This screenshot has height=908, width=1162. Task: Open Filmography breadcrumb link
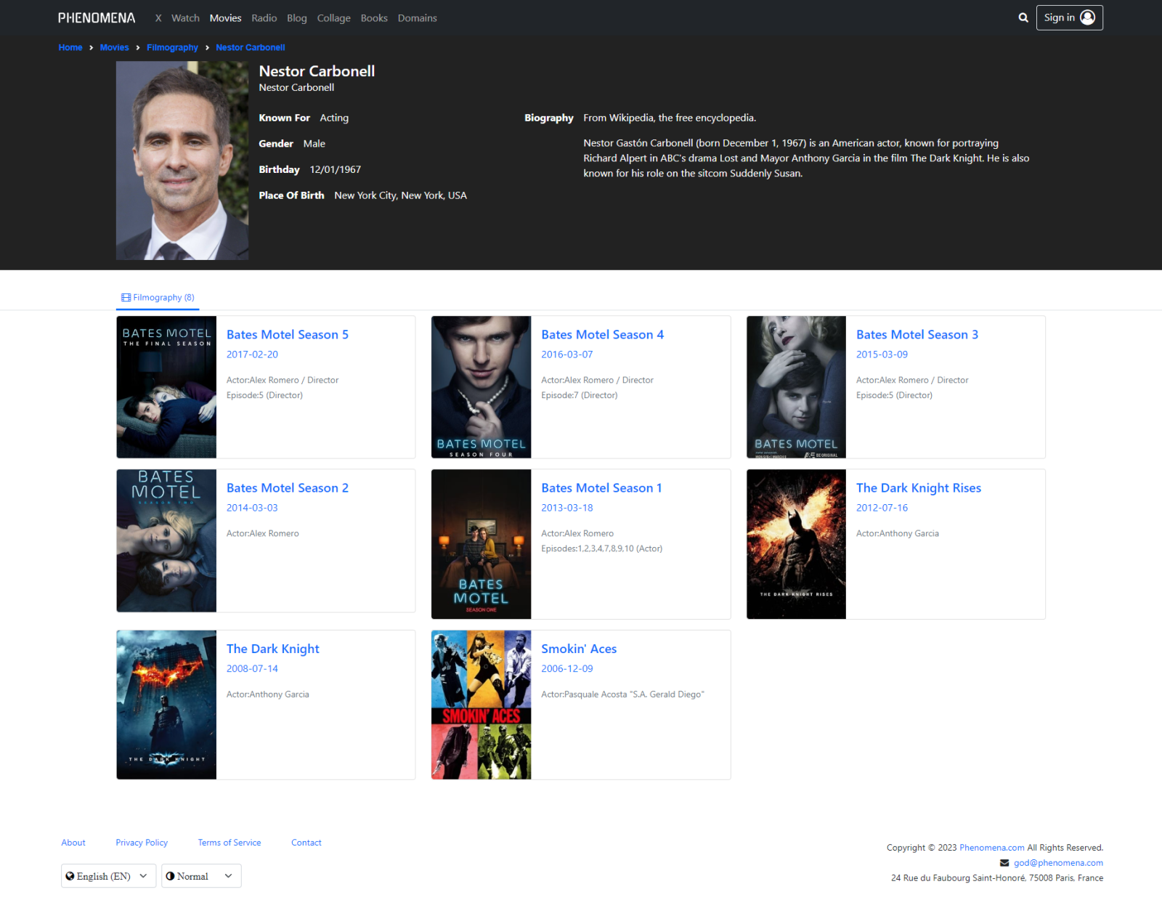(172, 48)
